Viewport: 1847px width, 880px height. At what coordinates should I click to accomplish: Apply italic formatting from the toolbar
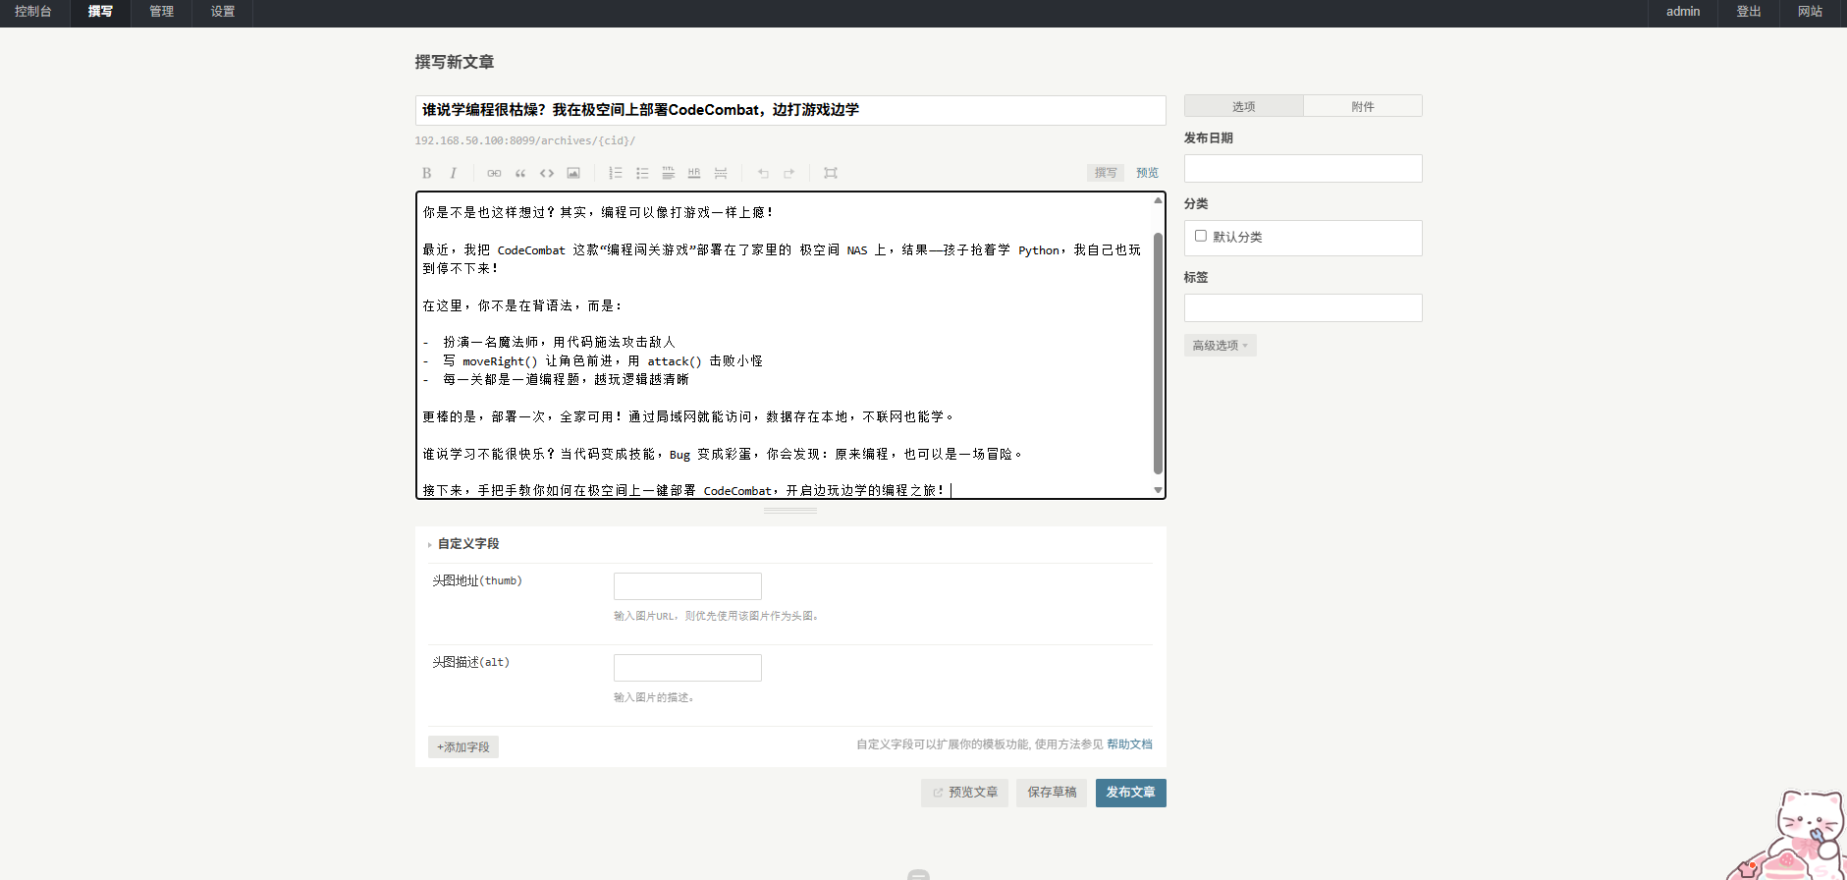[x=453, y=173]
